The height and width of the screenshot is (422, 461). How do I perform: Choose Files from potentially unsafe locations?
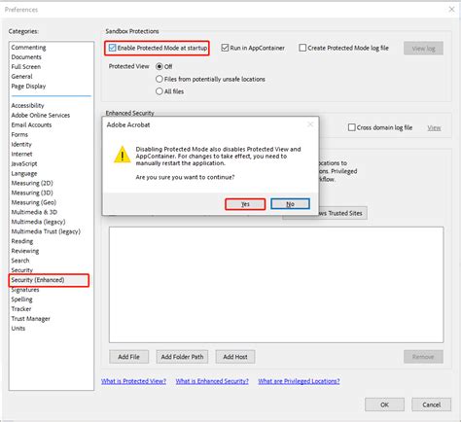(x=160, y=79)
